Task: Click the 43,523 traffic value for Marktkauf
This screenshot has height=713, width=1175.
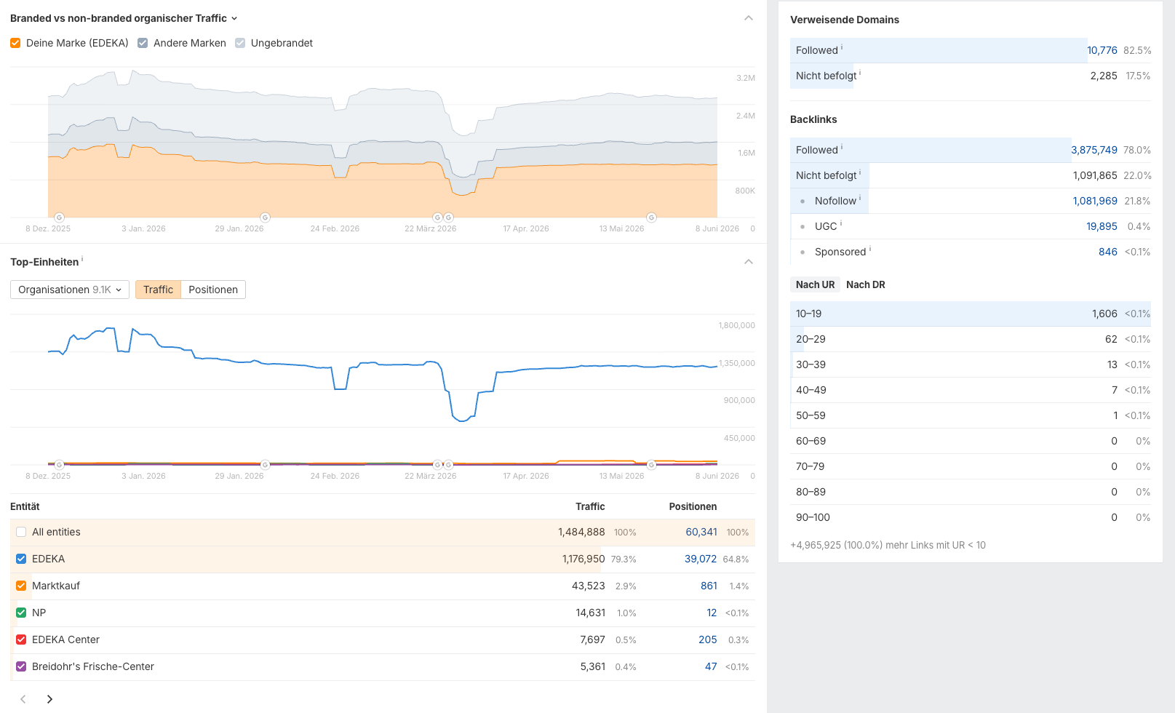Action: pos(589,586)
